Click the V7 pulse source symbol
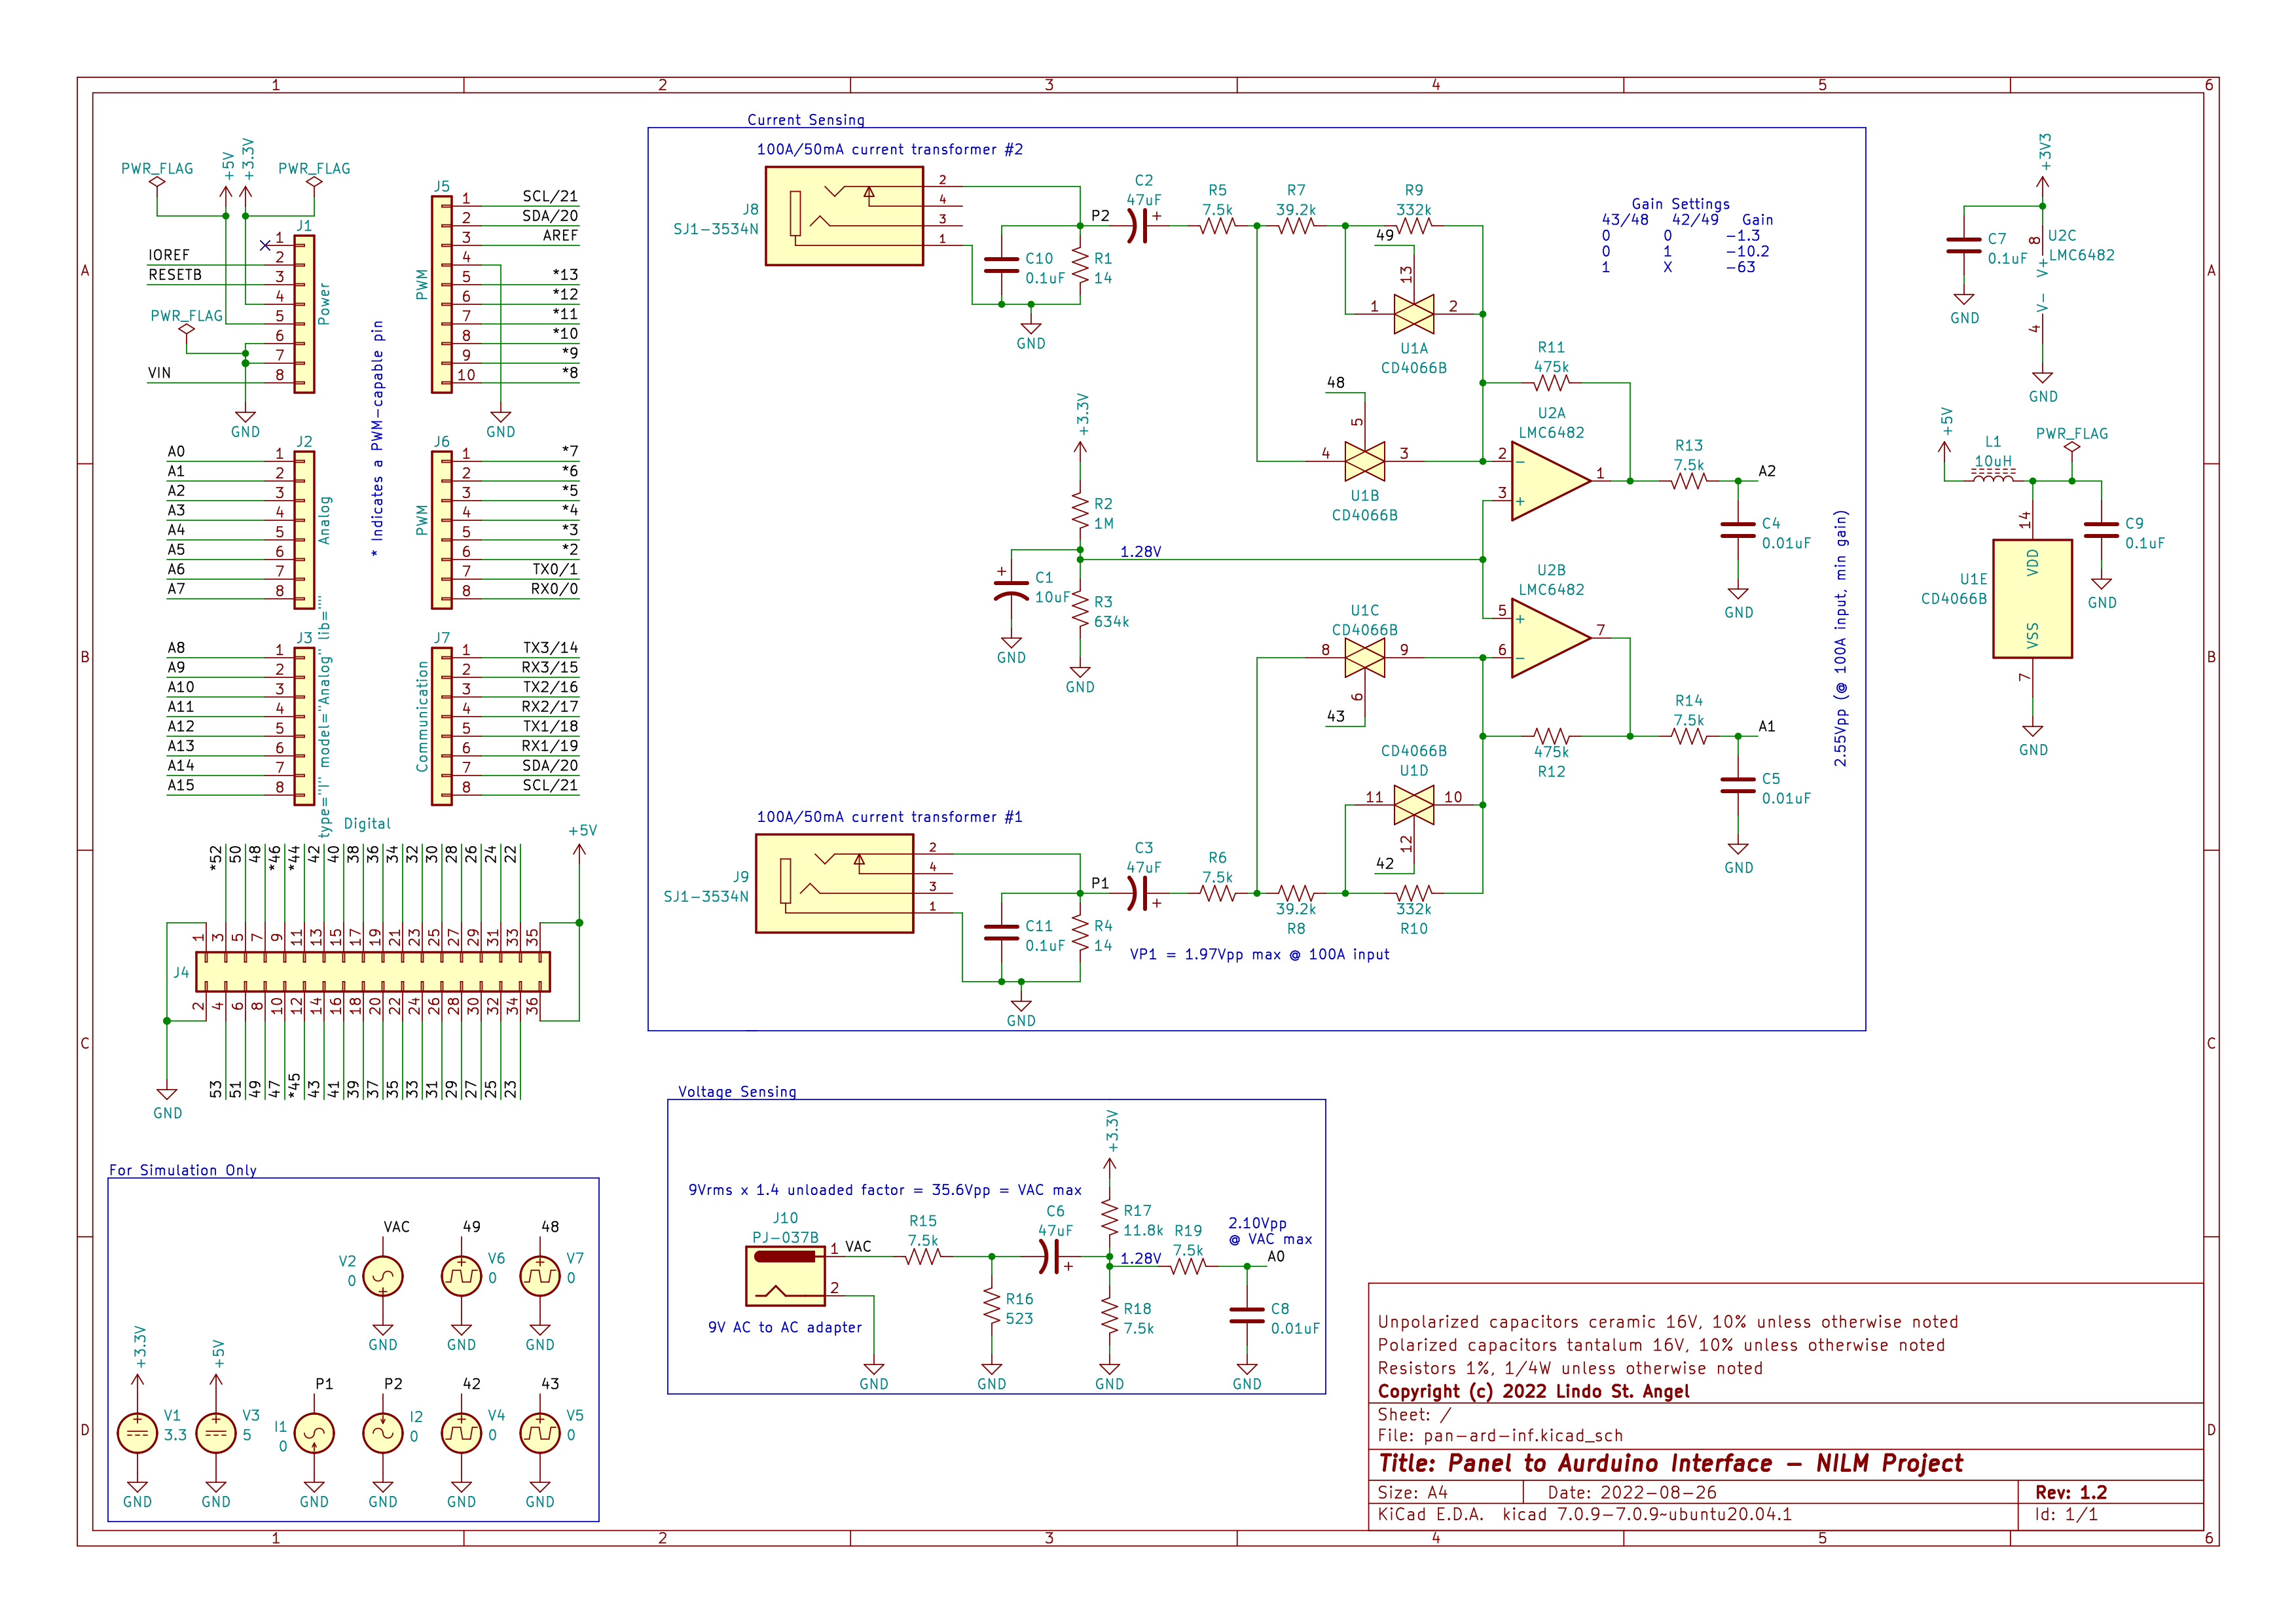The height and width of the screenshot is (1623, 2296). (540, 1276)
